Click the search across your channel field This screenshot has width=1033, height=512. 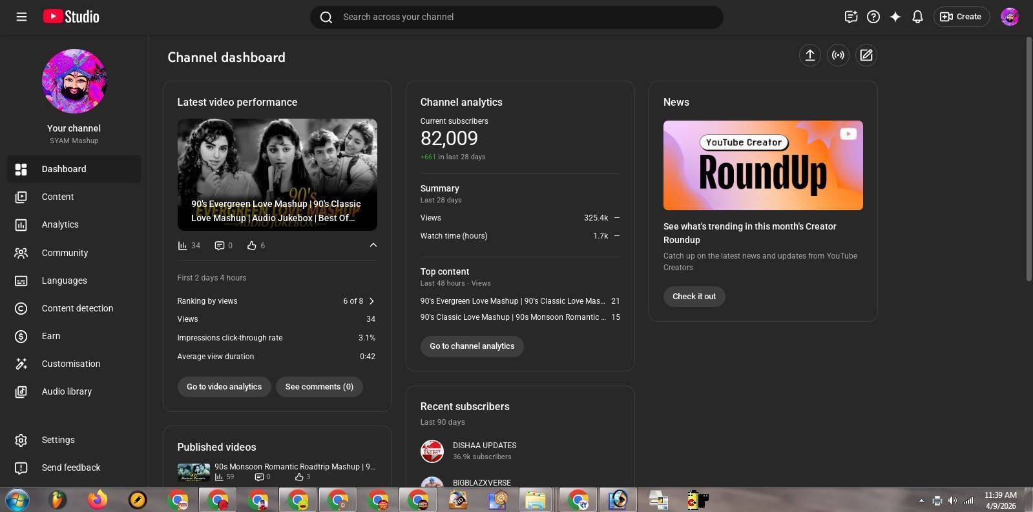(x=517, y=17)
